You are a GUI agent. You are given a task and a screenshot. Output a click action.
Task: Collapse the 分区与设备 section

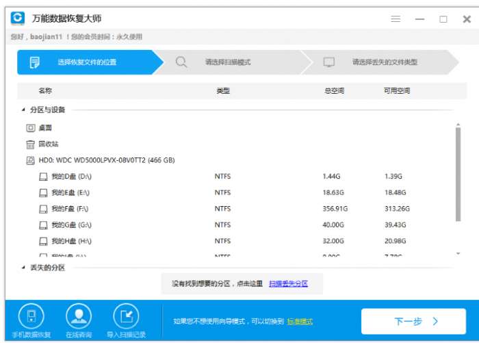coord(23,110)
